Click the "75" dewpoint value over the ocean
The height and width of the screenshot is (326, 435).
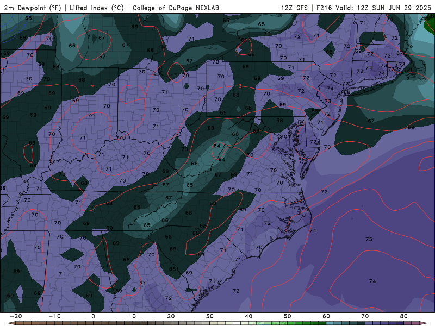[x=369, y=239]
